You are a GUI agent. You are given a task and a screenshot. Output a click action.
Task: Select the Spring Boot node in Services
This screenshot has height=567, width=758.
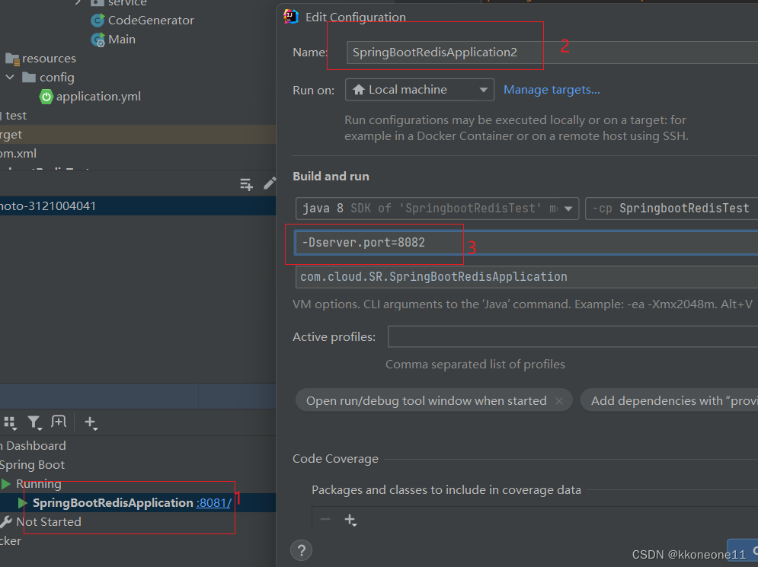point(32,465)
